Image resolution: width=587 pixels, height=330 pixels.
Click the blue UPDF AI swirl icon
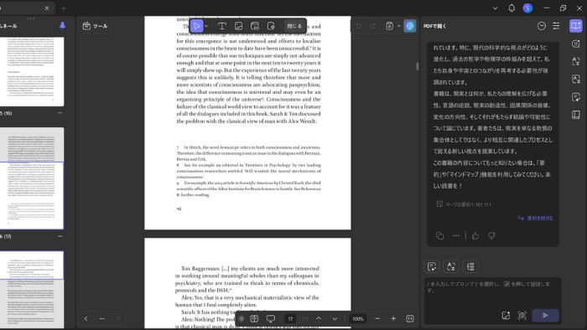coord(410,26)
